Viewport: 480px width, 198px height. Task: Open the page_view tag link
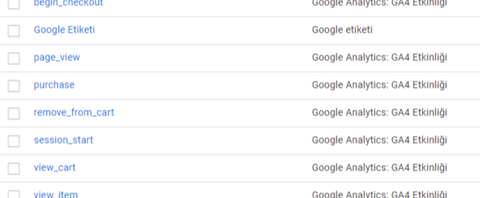57,58
